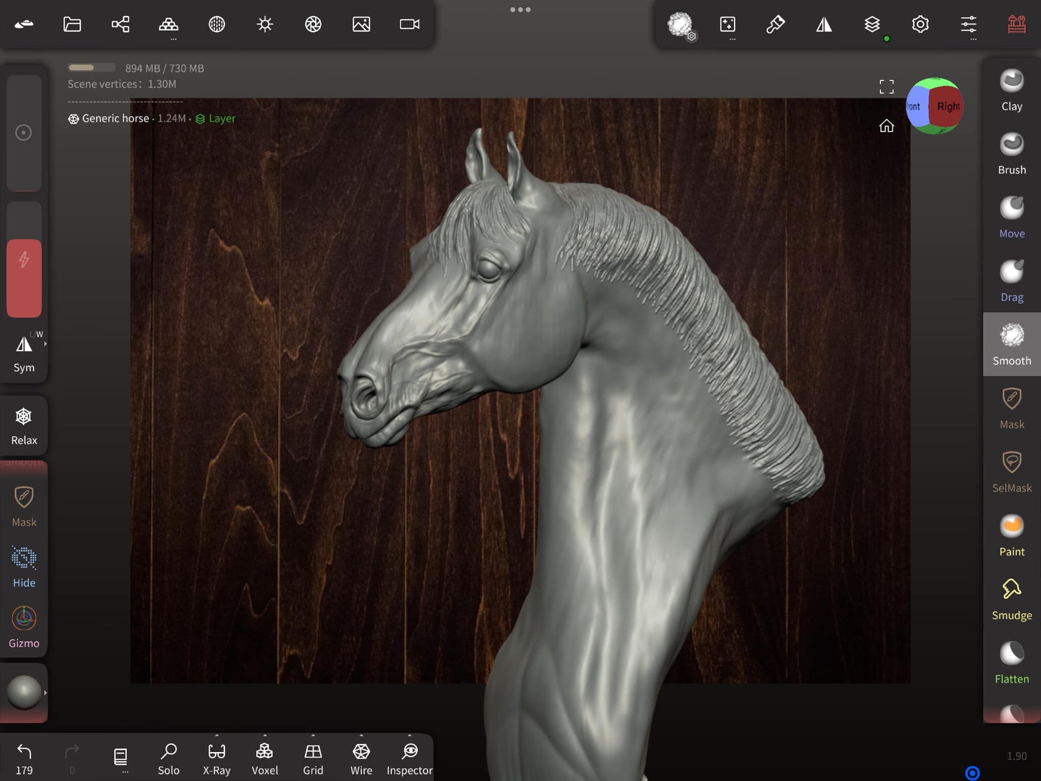Toggle Wire wireframe display
This screenshot has width=1041, height=781.
pyautogui.click(x=361, y=759)
